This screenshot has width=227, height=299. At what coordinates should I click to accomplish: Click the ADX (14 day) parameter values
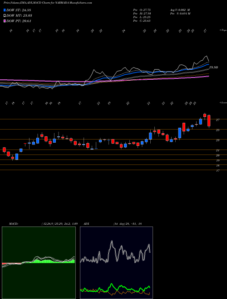point(128,224)
